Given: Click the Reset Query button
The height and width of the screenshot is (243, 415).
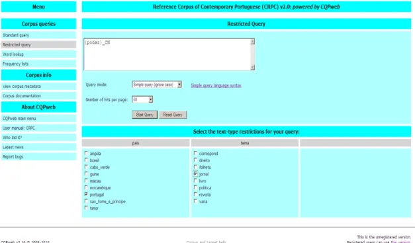Looking at the screenshot, I should [x=173, y=115].
